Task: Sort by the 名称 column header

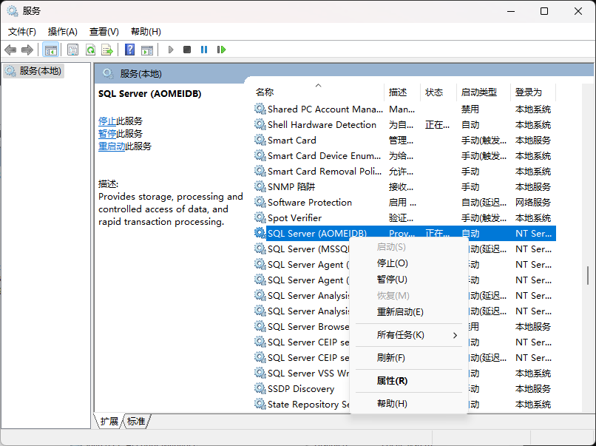Action: tap(265, 92)
